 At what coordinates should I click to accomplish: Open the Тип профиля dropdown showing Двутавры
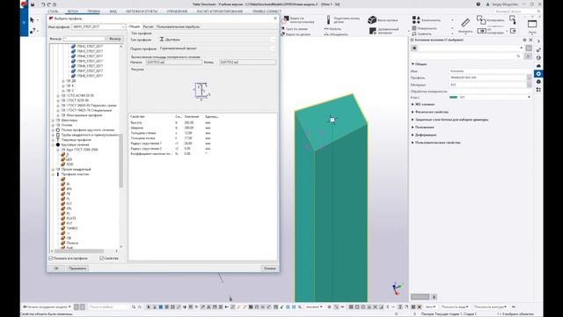coord(217,40)
